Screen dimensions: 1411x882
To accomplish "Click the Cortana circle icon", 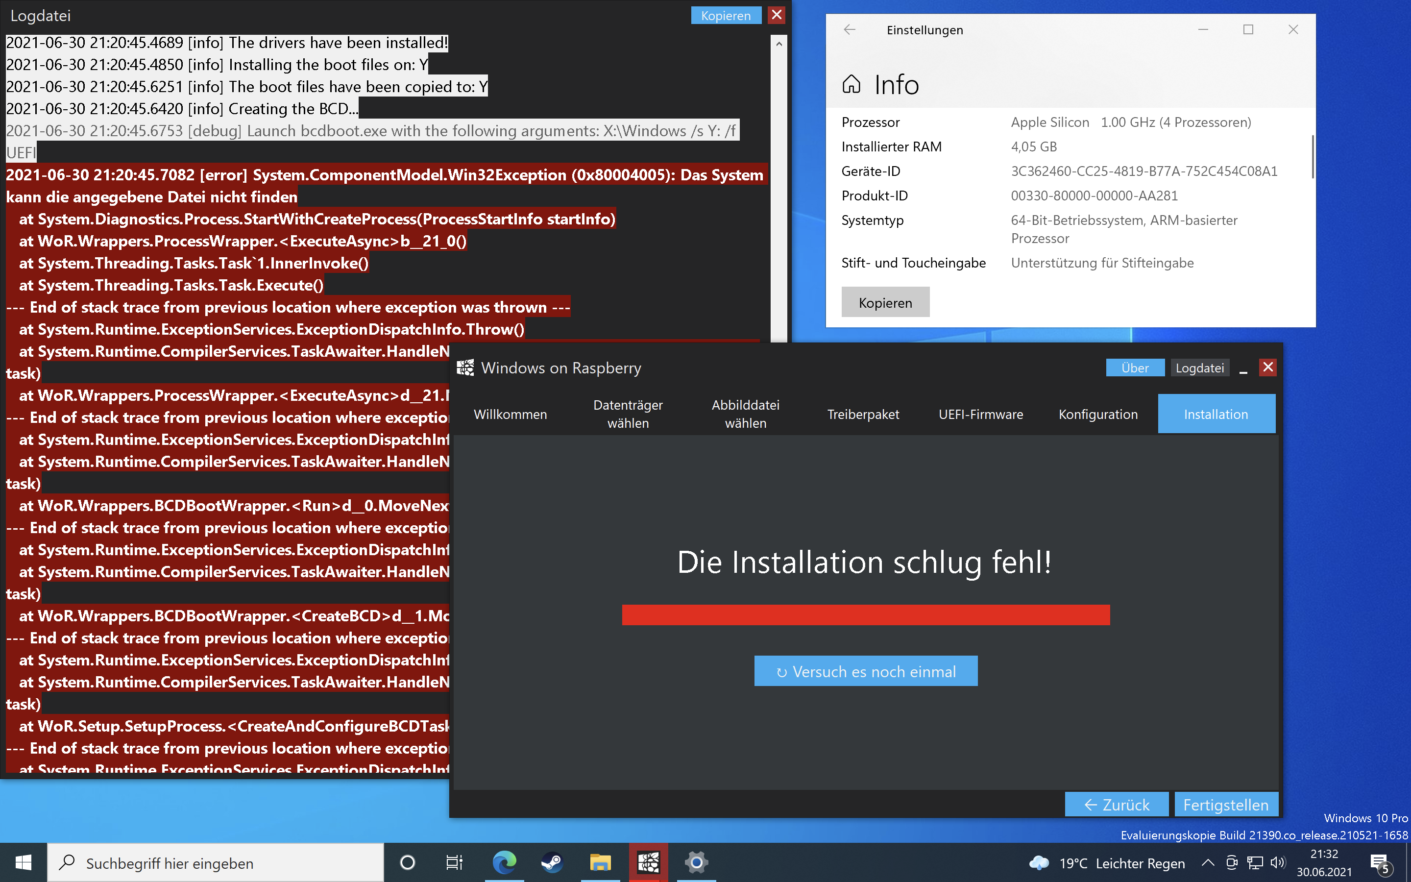I will click(x=408, y=862).
